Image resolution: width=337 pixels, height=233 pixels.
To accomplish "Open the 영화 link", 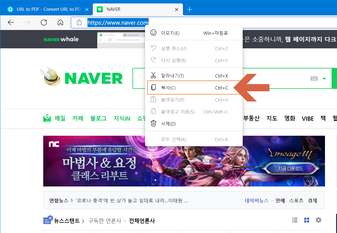I will click(290, 118).
